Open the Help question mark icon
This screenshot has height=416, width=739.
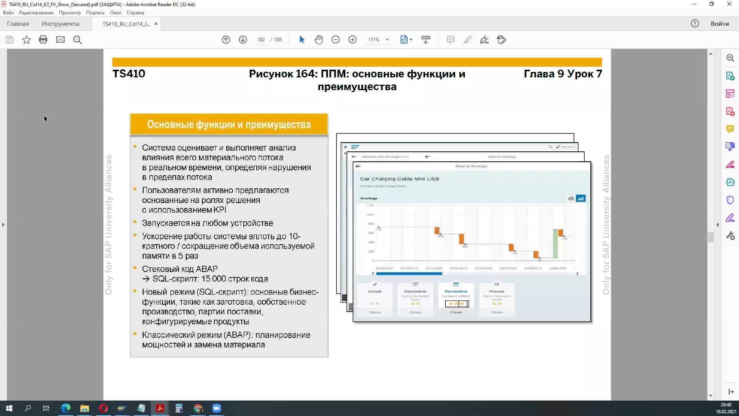[695, 24]
